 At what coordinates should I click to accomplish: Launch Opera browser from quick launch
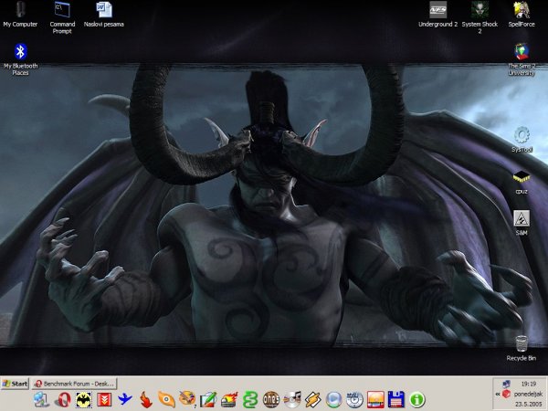point(62,399)
